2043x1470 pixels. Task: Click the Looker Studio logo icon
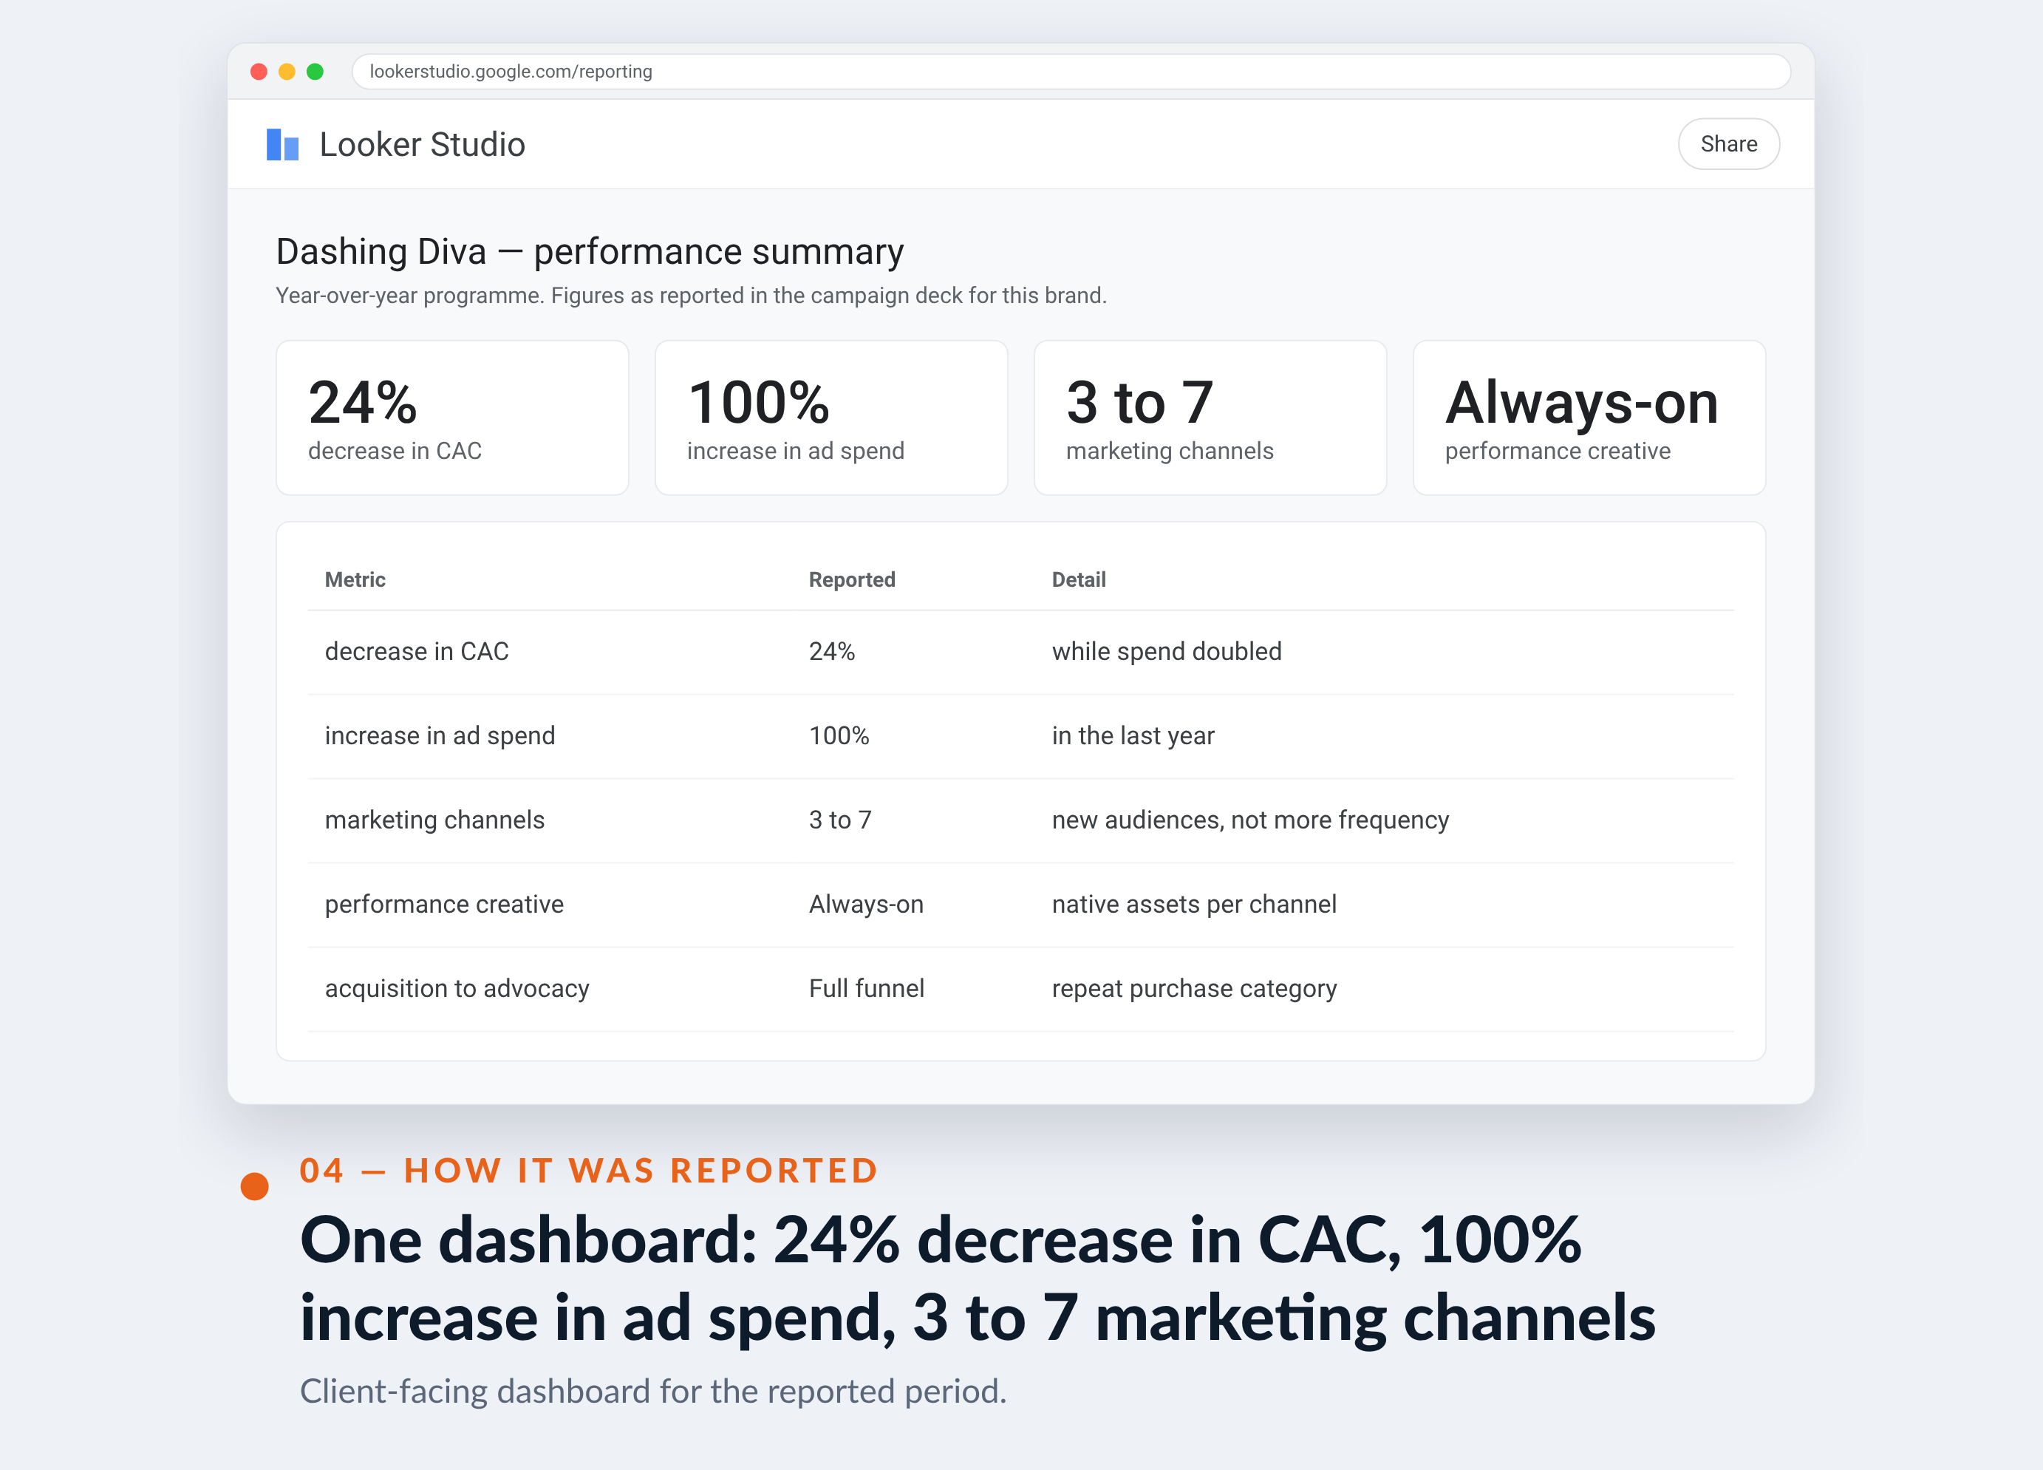pyautogui.click(x=282, y=144)
